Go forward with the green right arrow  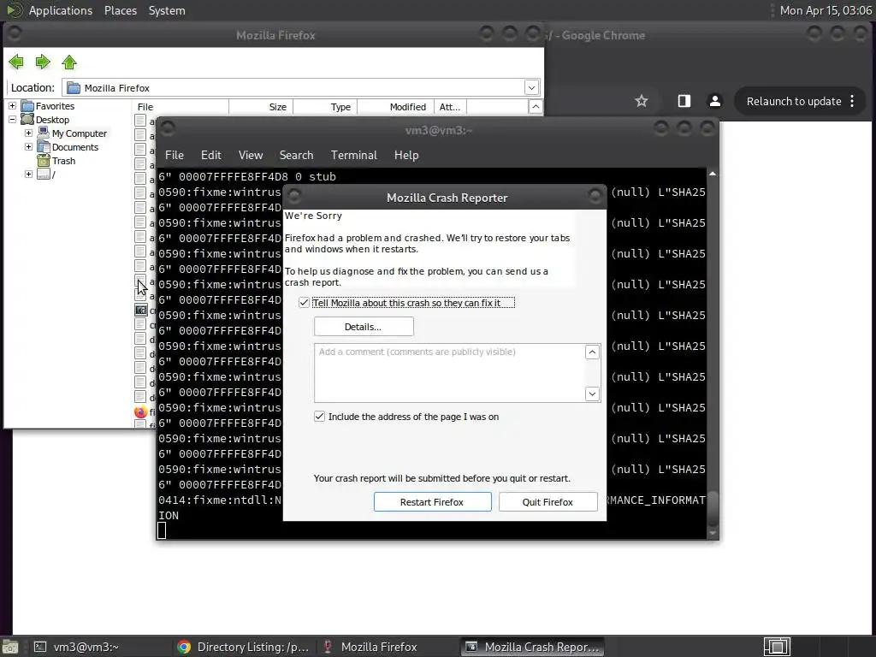[43, 62]
